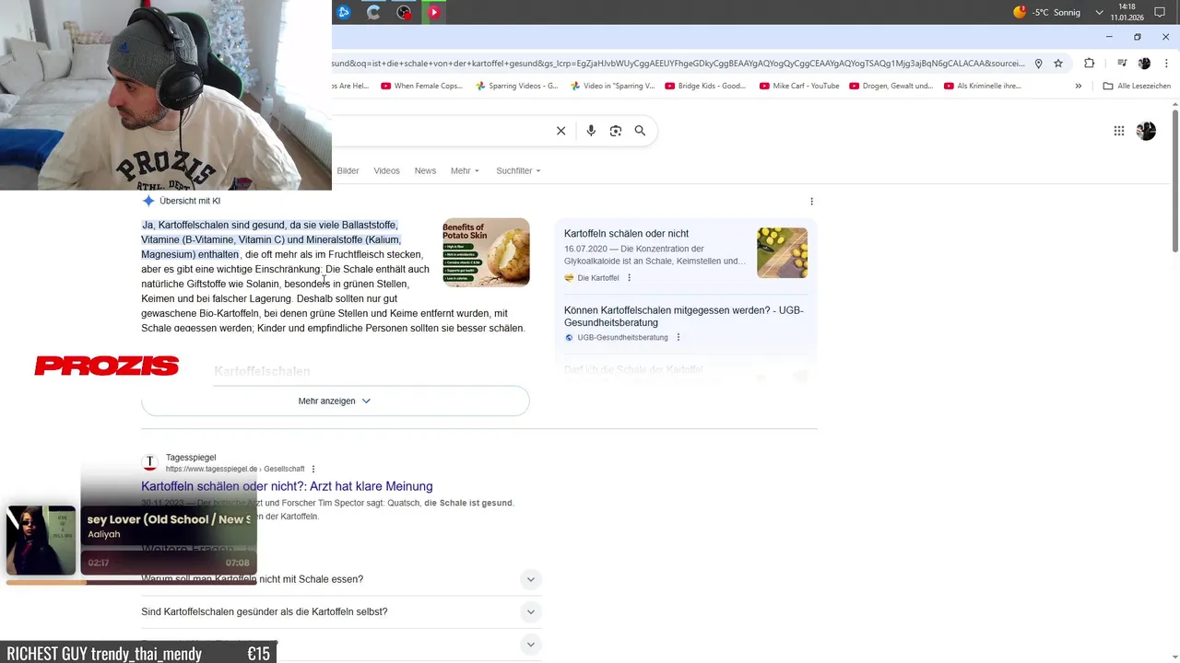Click location icon in address bar
Viewport: 1180px width, 663px height.
[1038, 64]
